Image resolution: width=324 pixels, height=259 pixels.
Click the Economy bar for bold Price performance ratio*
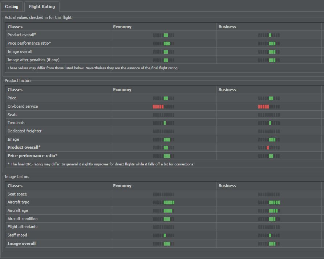pyautogui.click(x=163, y=156)
